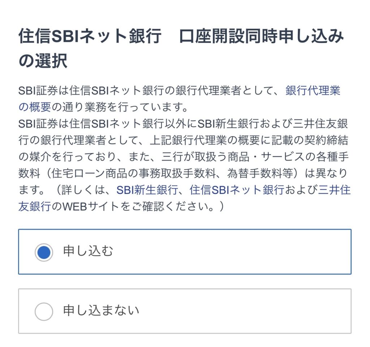Click the blue 友銀行 link text before のWEBサイト

(x=35, y=206)
